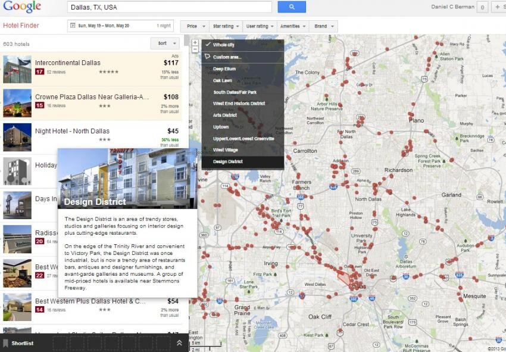
Task: Click 52 reviews under Intercontinental Dallas
Action: [x=56, y=72]
